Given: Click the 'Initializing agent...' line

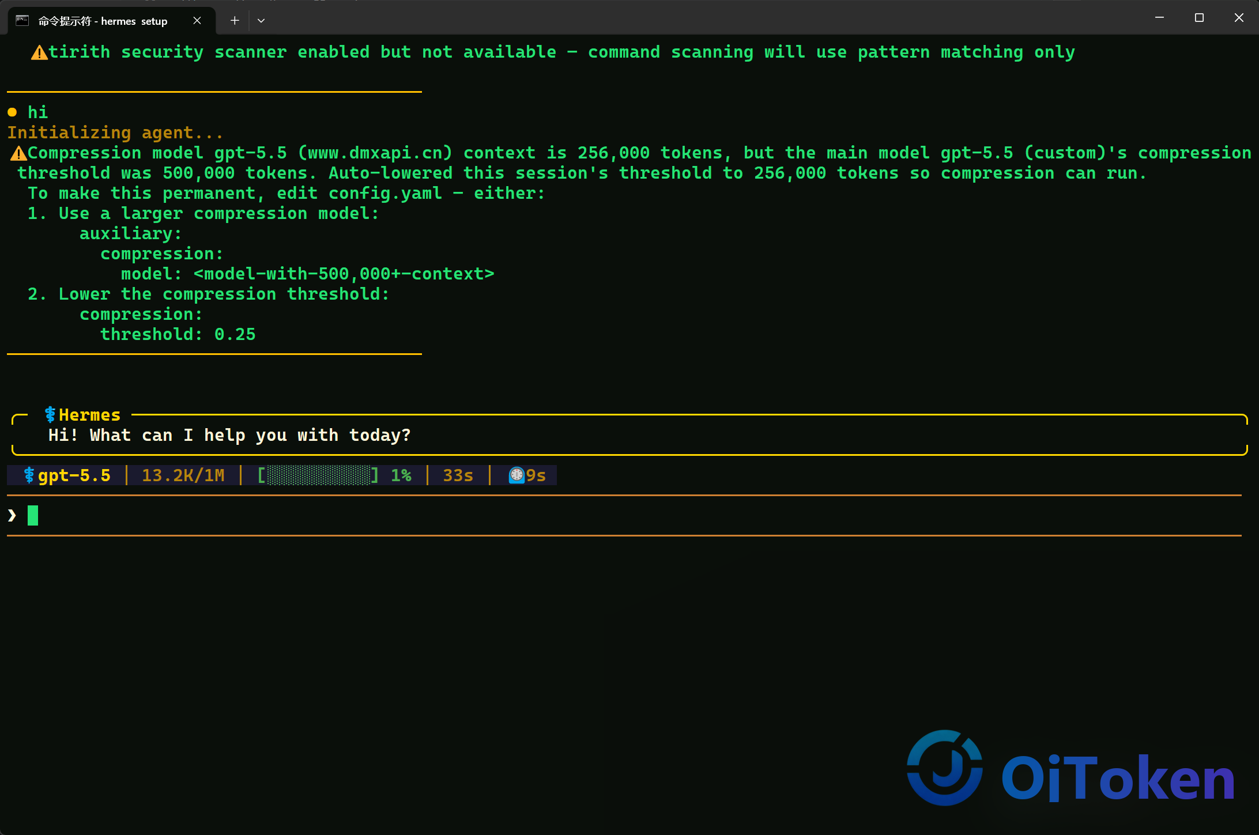Looking at the screenshot, I should click(115, 133).
